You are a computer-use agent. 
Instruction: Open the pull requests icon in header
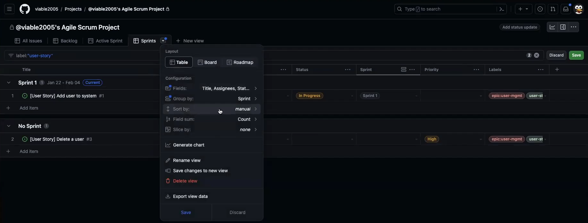(x=553, y=9)
